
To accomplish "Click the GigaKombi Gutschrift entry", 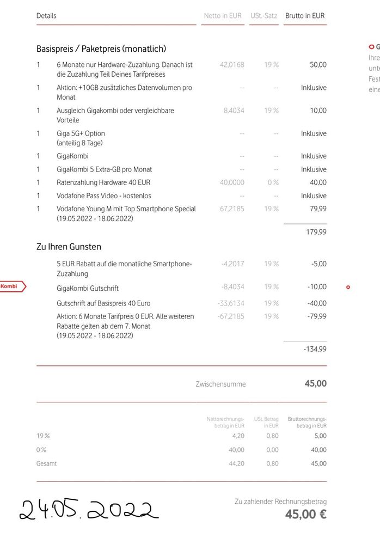I will (88, 288).
